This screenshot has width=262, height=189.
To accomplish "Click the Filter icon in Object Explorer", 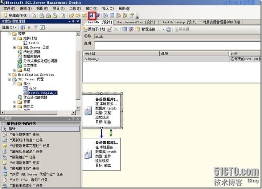I will (x=36, y=27).
